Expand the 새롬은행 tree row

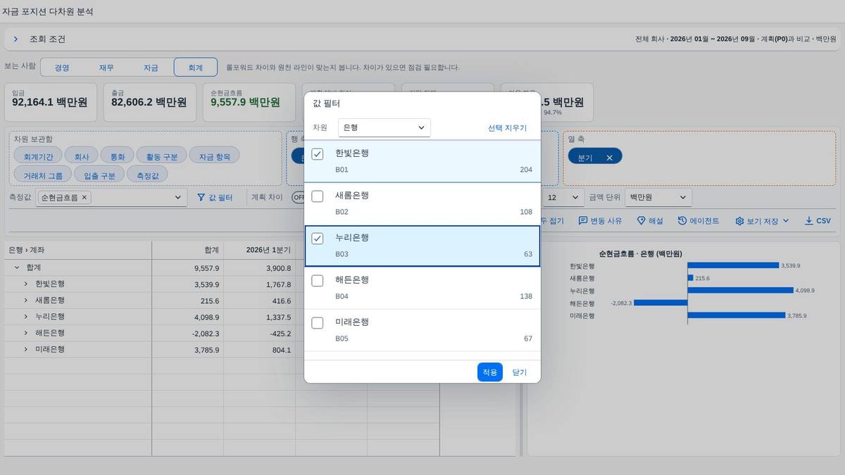(x=26, y=300)
